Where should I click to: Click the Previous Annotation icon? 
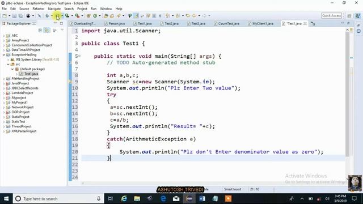tap(178, 16)
